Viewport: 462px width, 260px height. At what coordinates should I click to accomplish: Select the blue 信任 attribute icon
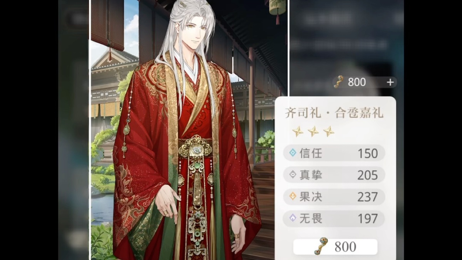pos(293,153)
